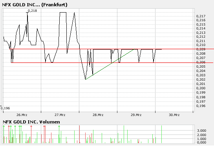The width and height of the screenshot is (214, 151).
Task: Select the 27.Mrz date label
Action: (60, 115)
